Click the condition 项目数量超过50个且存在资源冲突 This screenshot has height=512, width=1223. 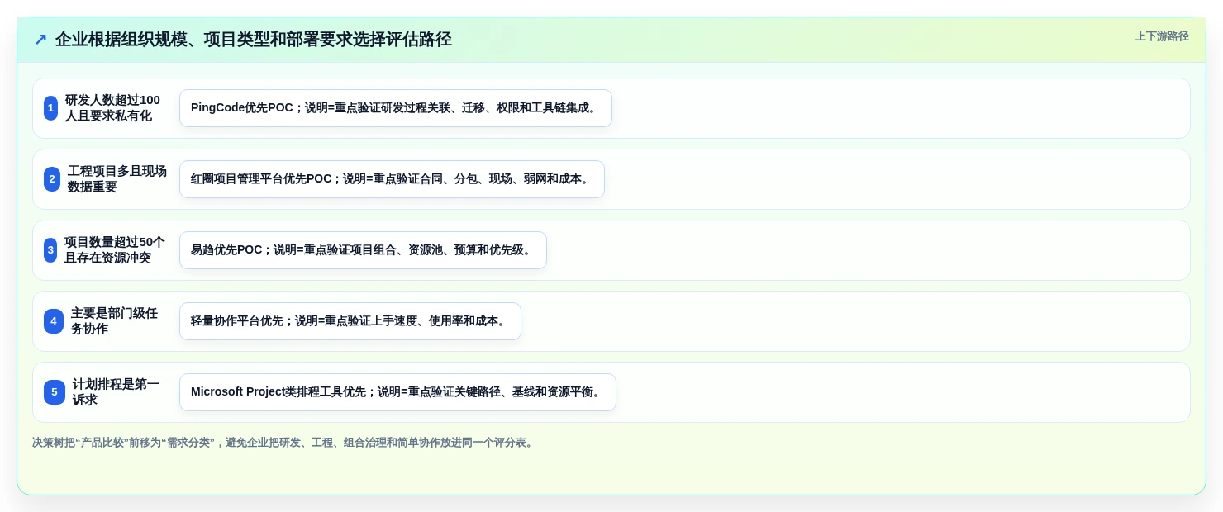pyautogui.click(x=115, y=250)
